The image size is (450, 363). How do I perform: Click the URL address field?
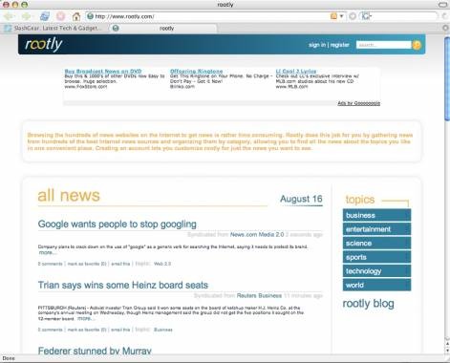point(208,16)
